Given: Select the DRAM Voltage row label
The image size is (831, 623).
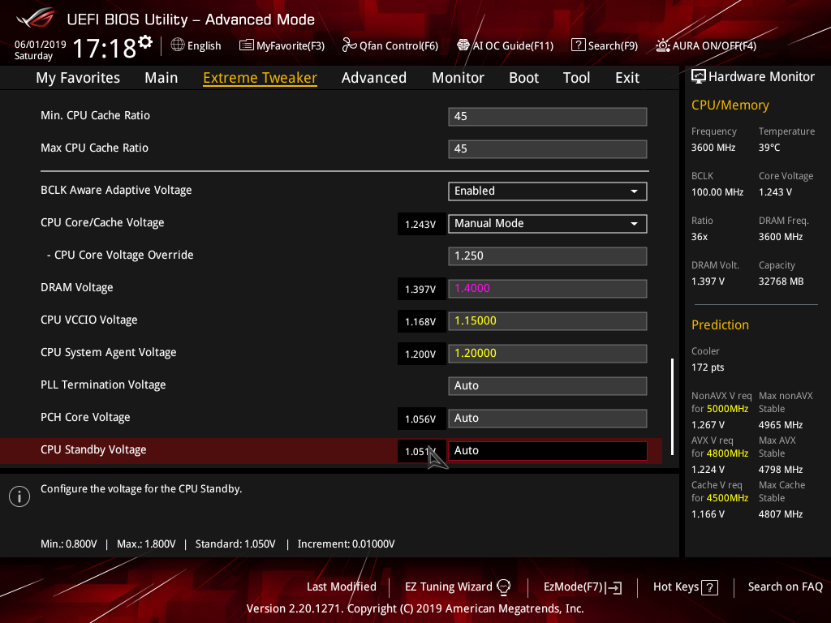Looking at the screenshot, I should click(x=77, y=288).
